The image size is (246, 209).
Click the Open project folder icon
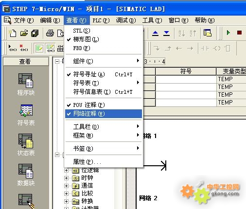pos(24,33)
